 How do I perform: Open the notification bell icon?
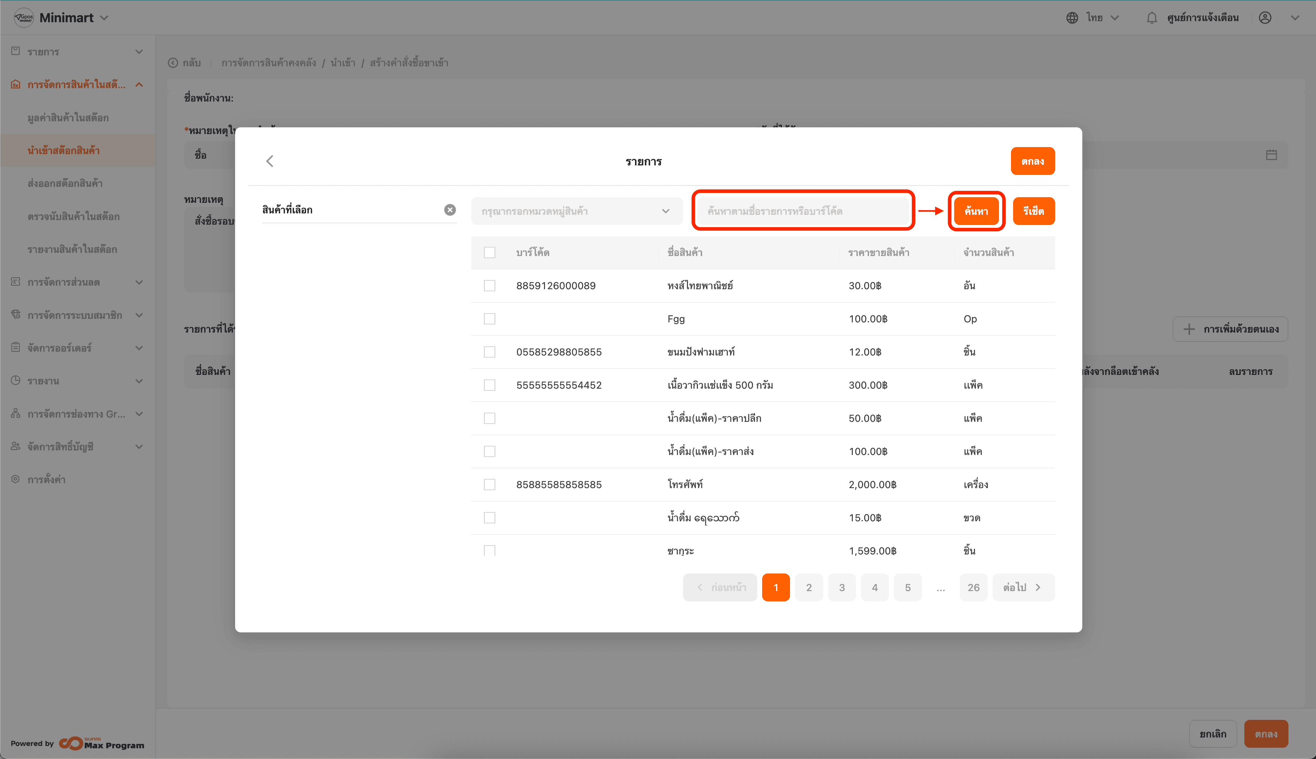click(x=1152, y=18)
